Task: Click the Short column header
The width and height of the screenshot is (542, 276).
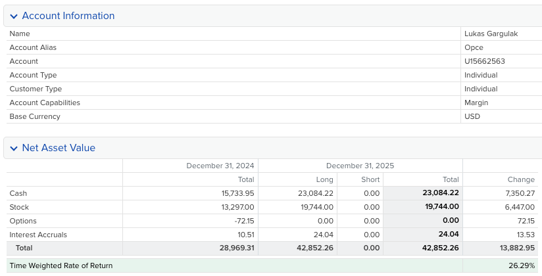Action: [370, 179]
